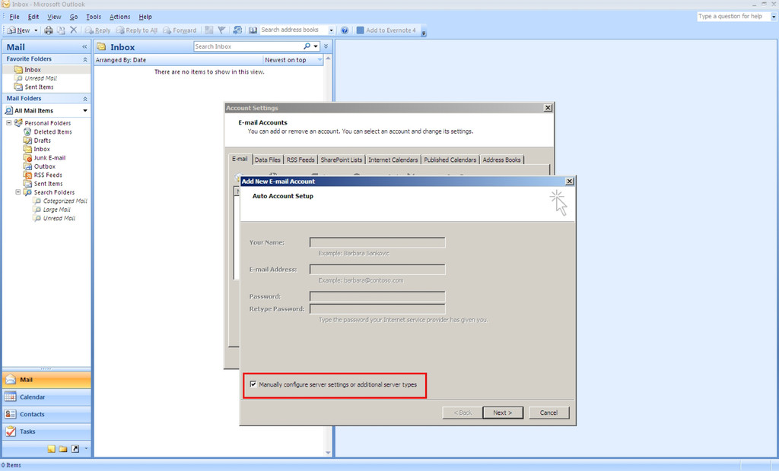Screen dimensions: 779x471
Task: Click the Delete X icon in toolbar
Action: [74, 30]
